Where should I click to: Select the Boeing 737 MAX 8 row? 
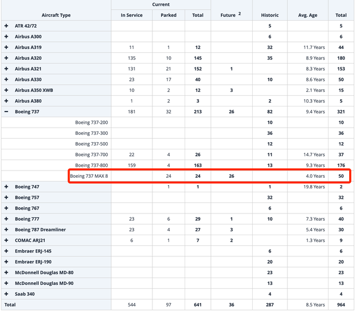click(89, 176)
